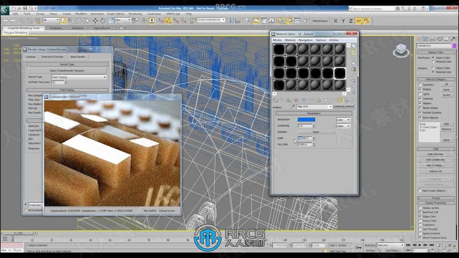Toggle the Backface Cull checkbox

pyautogui.click(x=420, y=212)
